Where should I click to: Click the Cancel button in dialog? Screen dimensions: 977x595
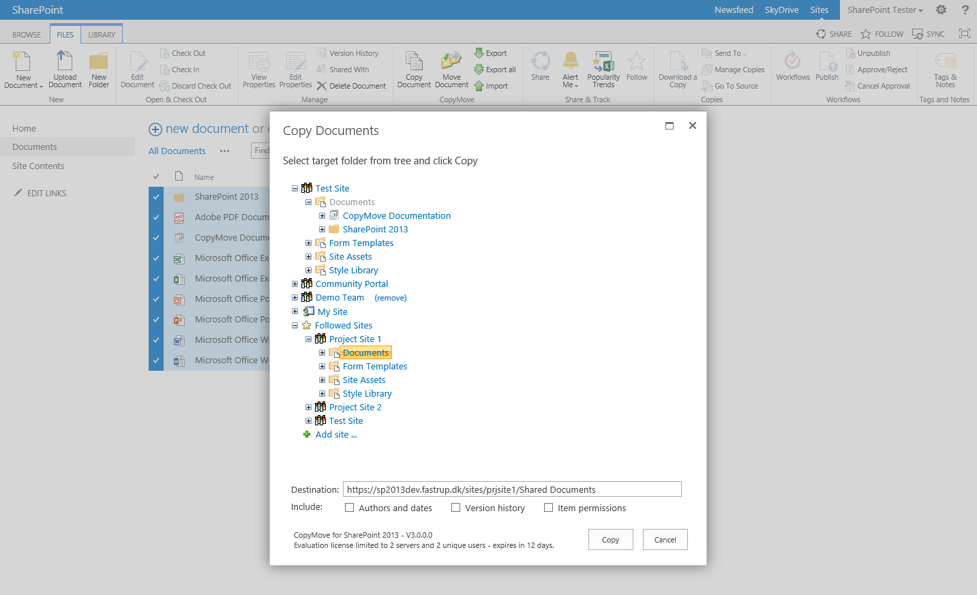point(665,540)
